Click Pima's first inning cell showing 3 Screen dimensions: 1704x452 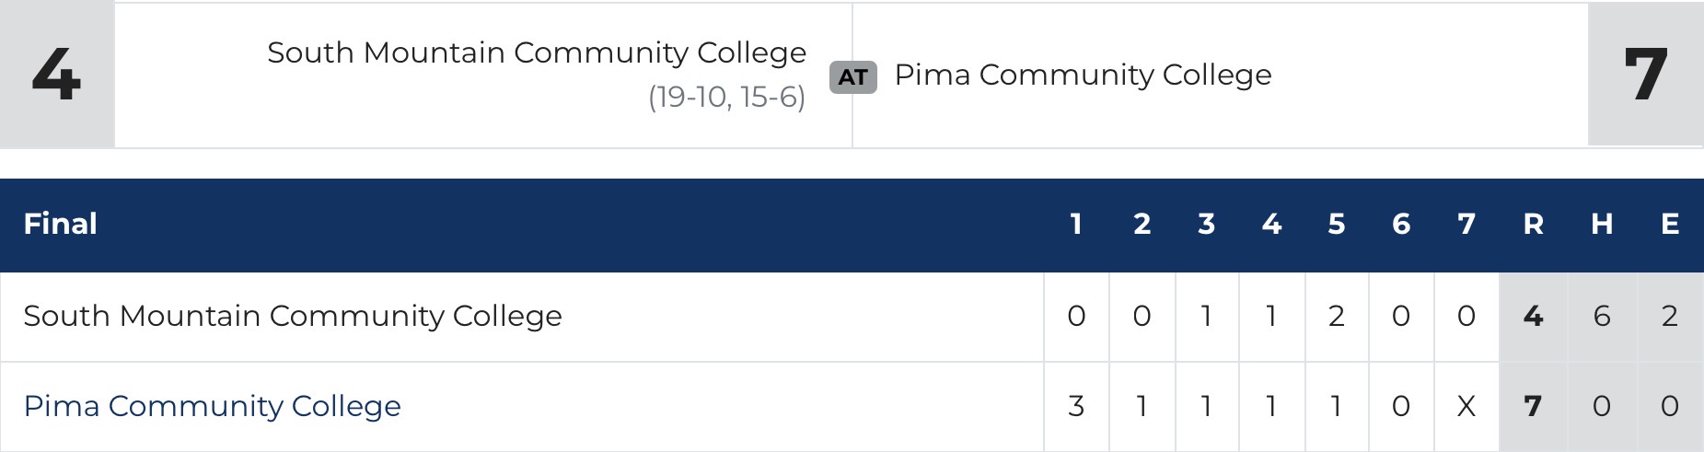(x=1076, y=406)
